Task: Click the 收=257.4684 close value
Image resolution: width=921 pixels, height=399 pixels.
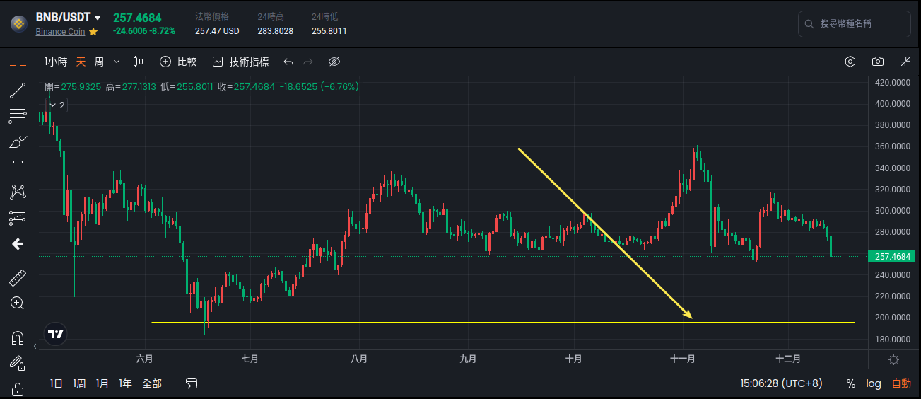Action: pyautogui.click(x=246, y=86)
